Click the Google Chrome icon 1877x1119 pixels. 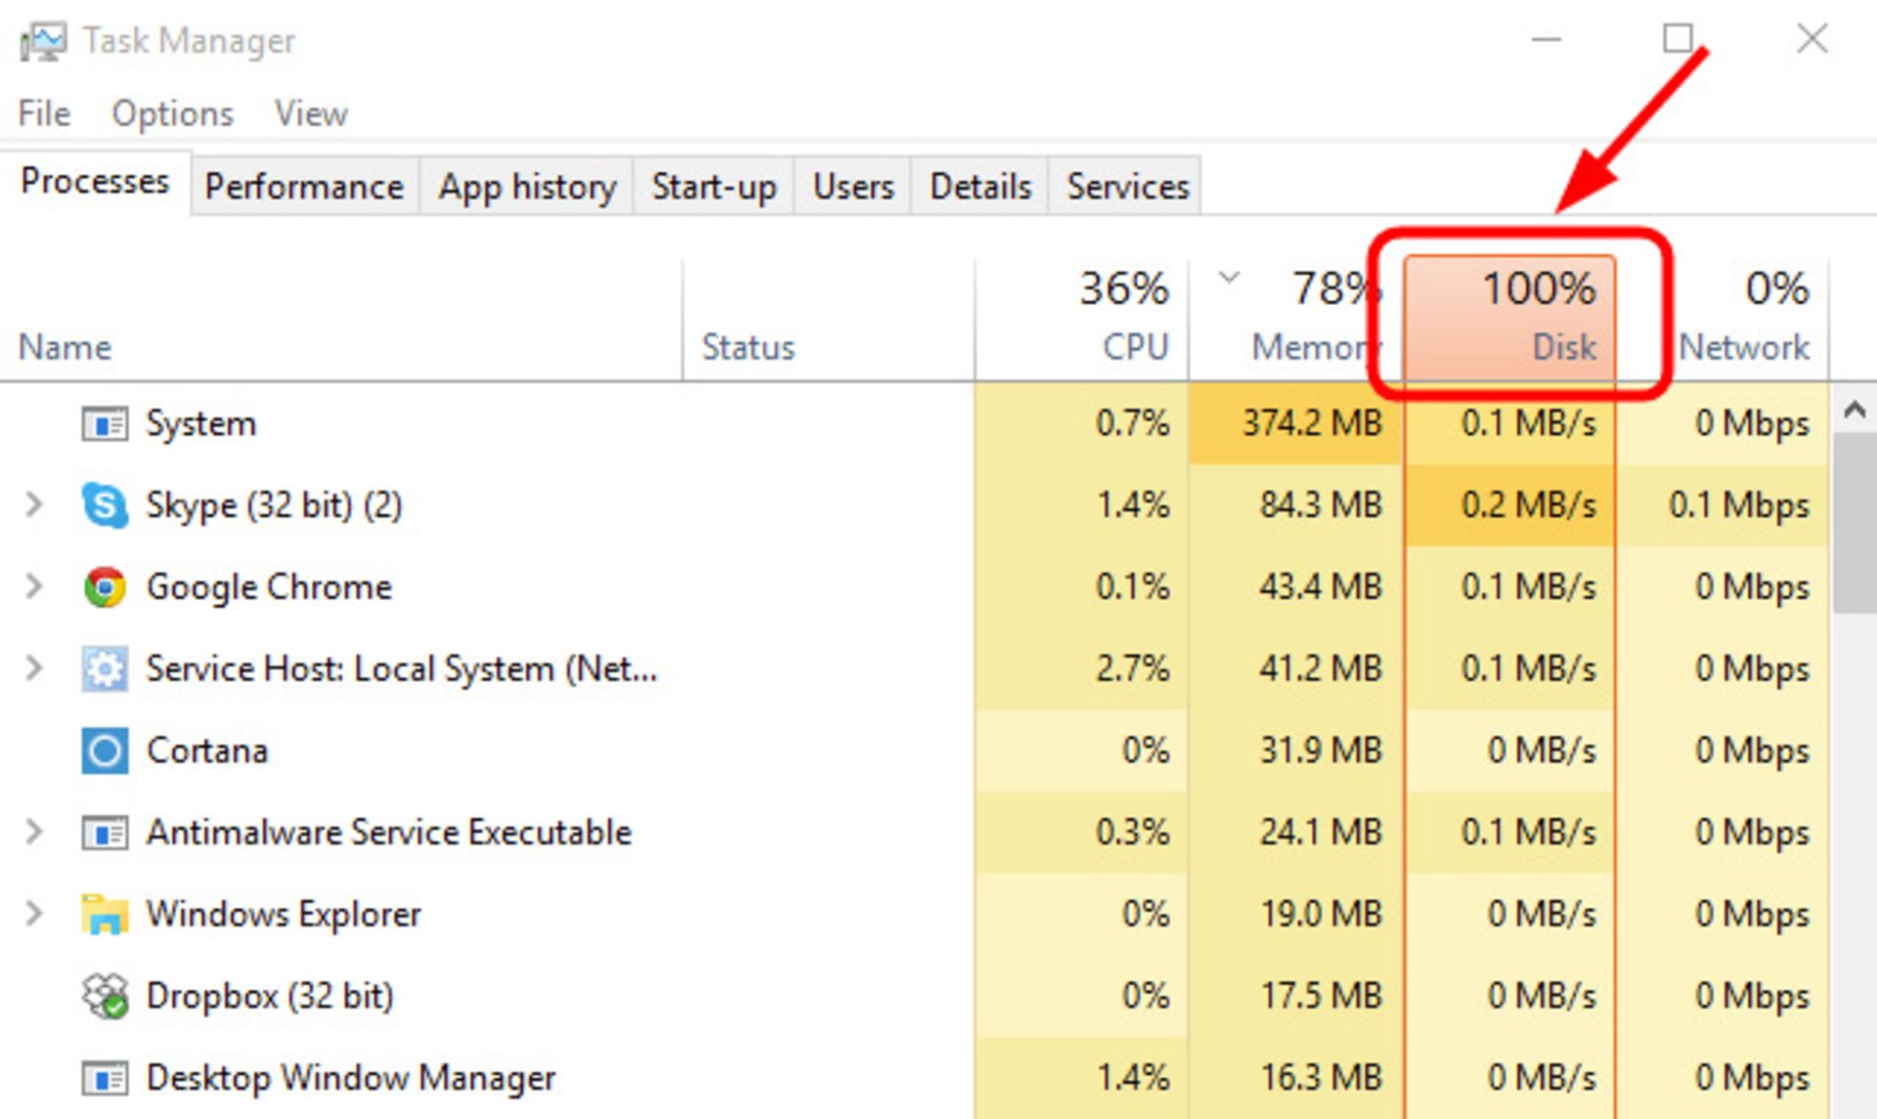pos(106,587)
